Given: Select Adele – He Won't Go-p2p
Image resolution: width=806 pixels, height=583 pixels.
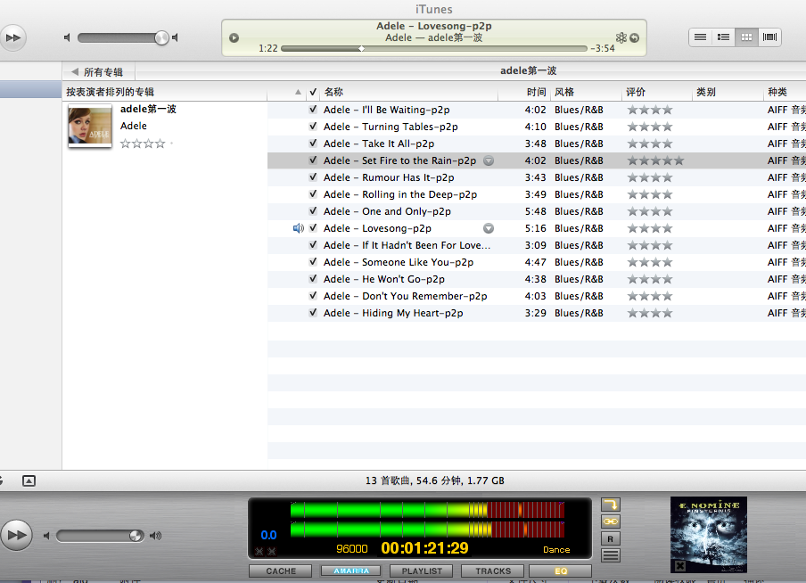Looking at the screenshot, I should pyautogui.click(x=384, y=279).
